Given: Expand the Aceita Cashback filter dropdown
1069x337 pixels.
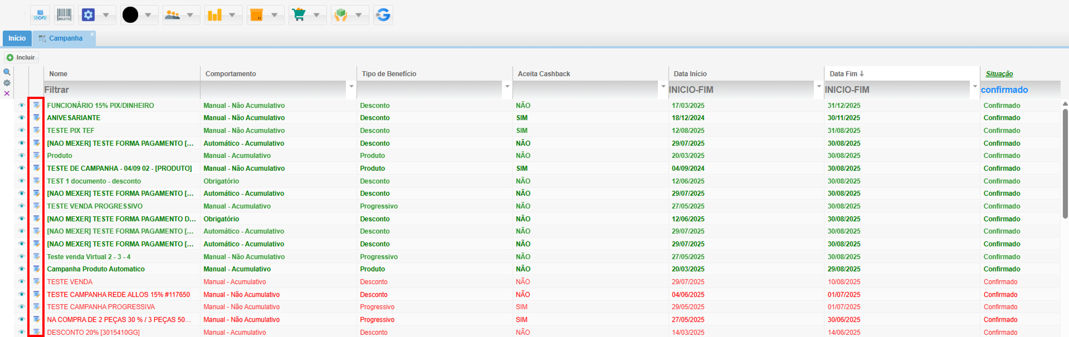Looking at the screenshot, I should click(x=663, y=86).
